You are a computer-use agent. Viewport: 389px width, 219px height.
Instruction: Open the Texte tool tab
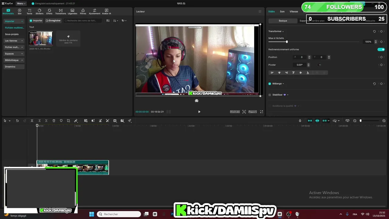pyautogui.click(x=29, y=12)
